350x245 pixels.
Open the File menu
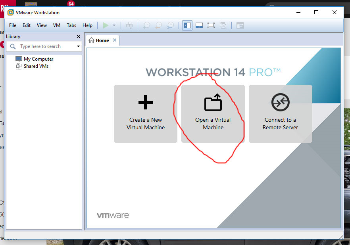click(13, 25)
